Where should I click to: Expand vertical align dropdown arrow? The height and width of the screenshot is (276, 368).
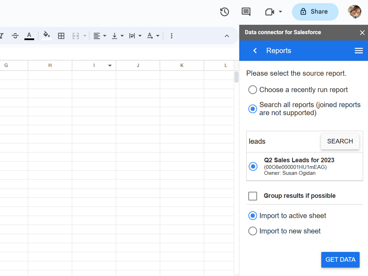[122, 36]
